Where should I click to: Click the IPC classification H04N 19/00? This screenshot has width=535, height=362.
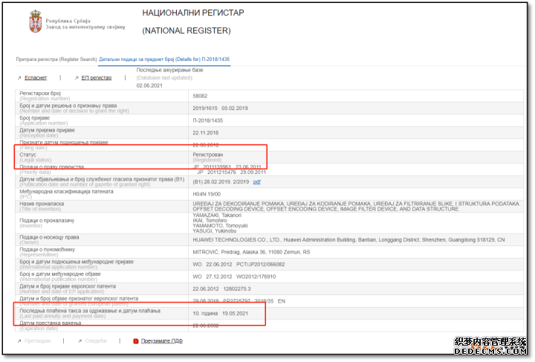(208, 194)
